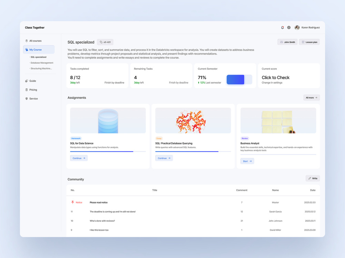The height and width of the screenshot is (258, 345).
Task: Click the Name column header
Action: tap(275, 190)
